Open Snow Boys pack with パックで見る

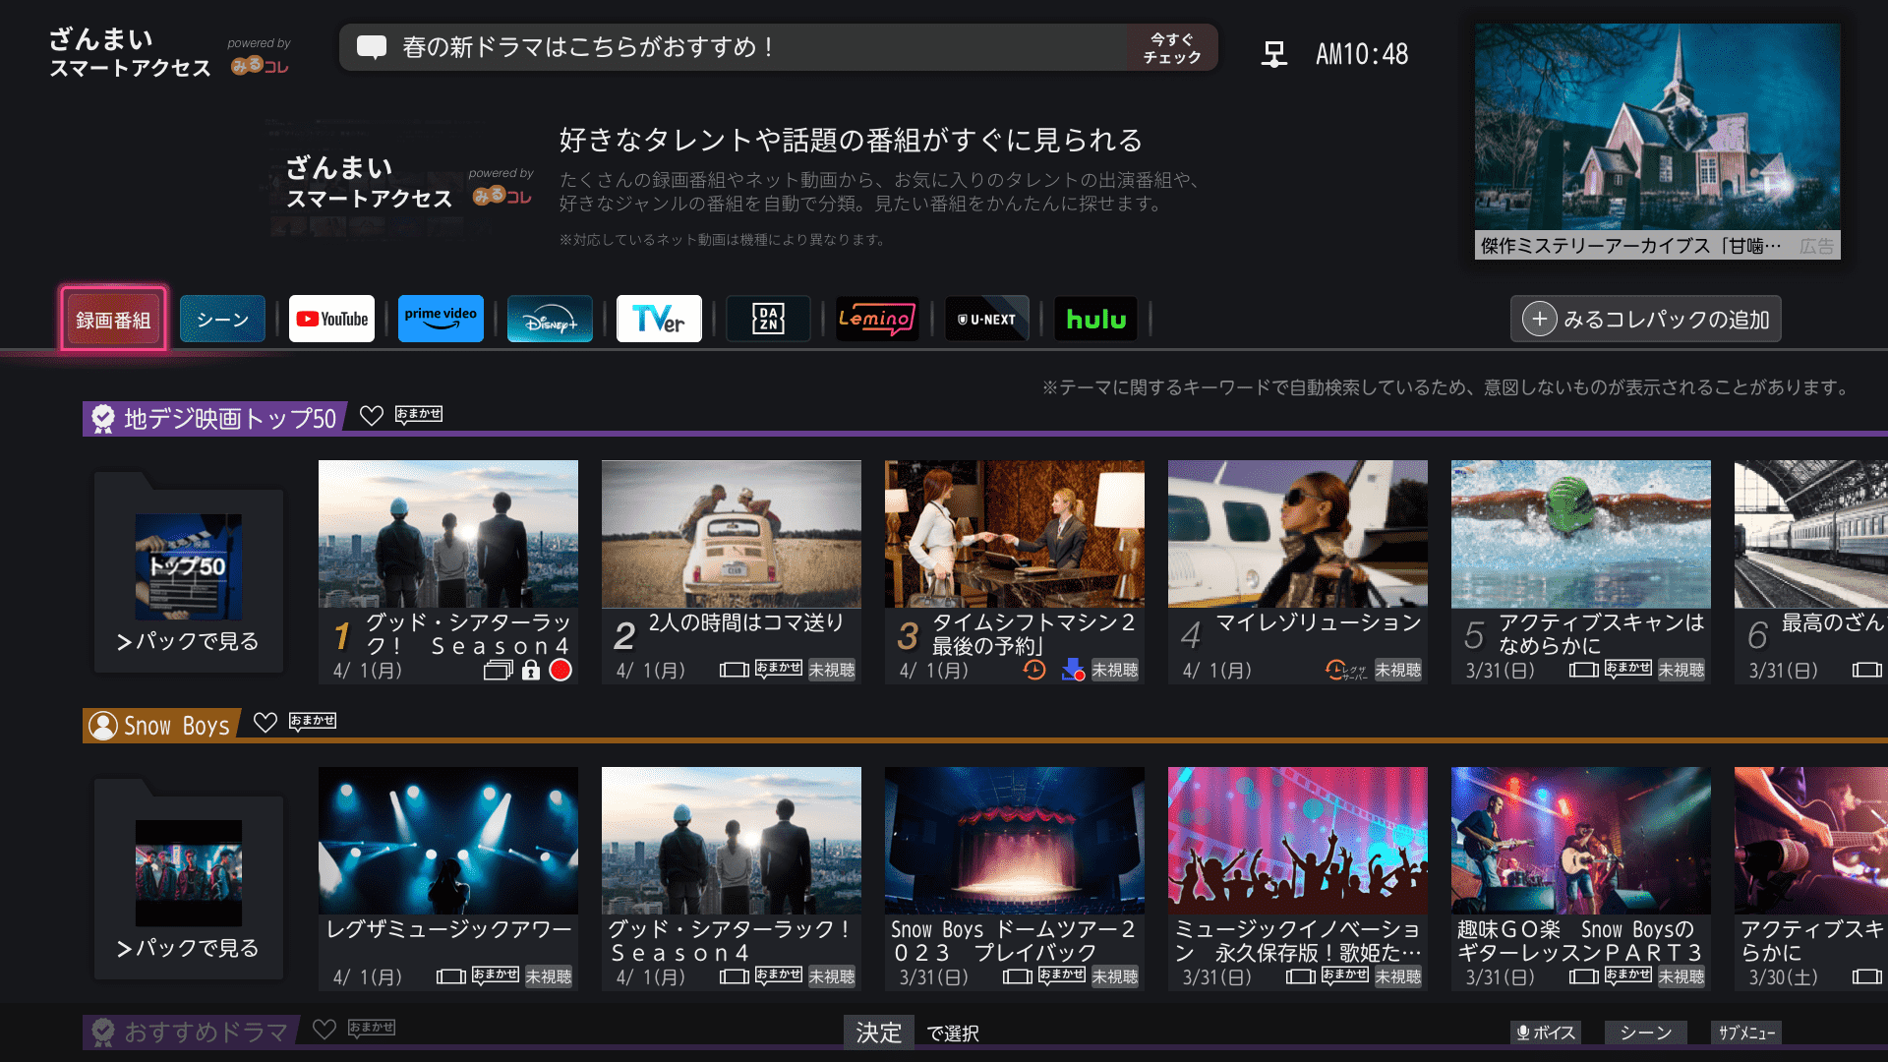pos(188,949)
